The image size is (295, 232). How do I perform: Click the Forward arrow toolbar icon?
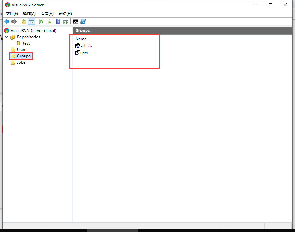14,22
